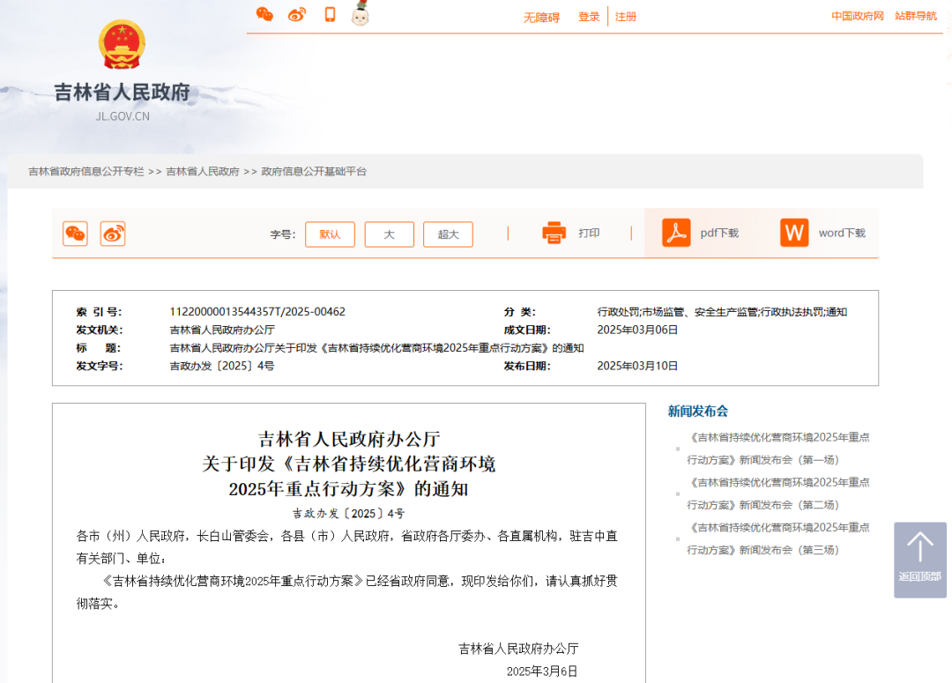952x683 pixels.
Task: Click the 登录 login link
Action: 589,15
